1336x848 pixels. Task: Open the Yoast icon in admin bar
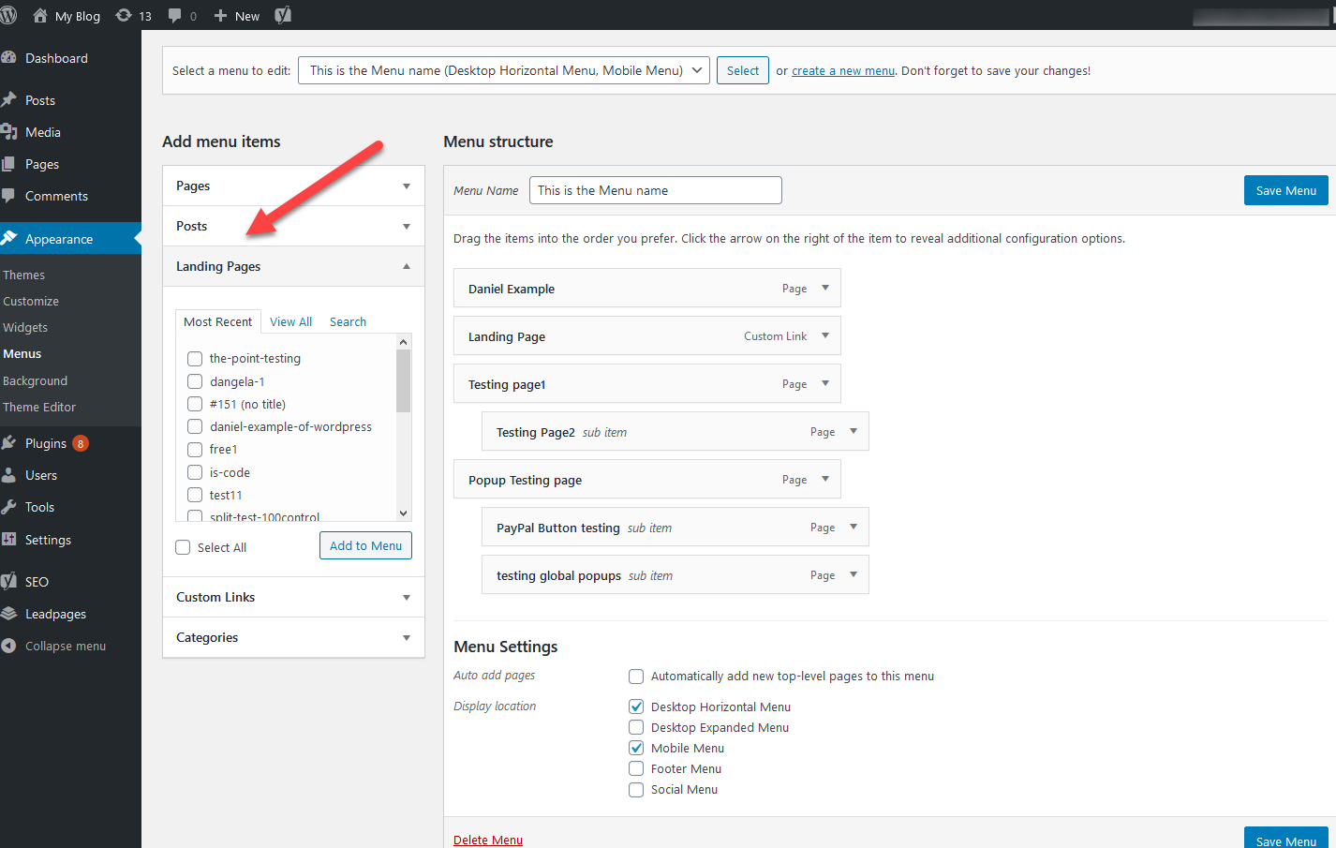click(x=283, y=15)
